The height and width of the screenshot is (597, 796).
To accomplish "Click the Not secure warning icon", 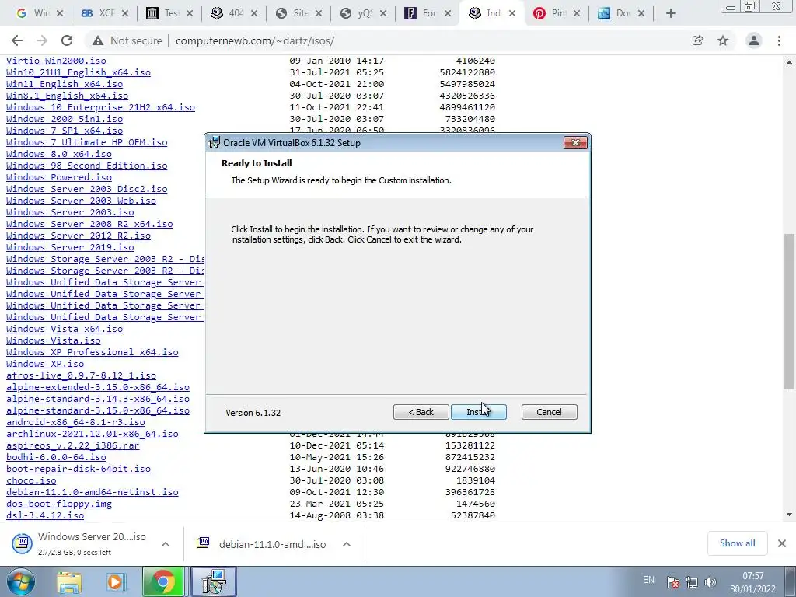I will pyautogui.click(x=97, y=40).
